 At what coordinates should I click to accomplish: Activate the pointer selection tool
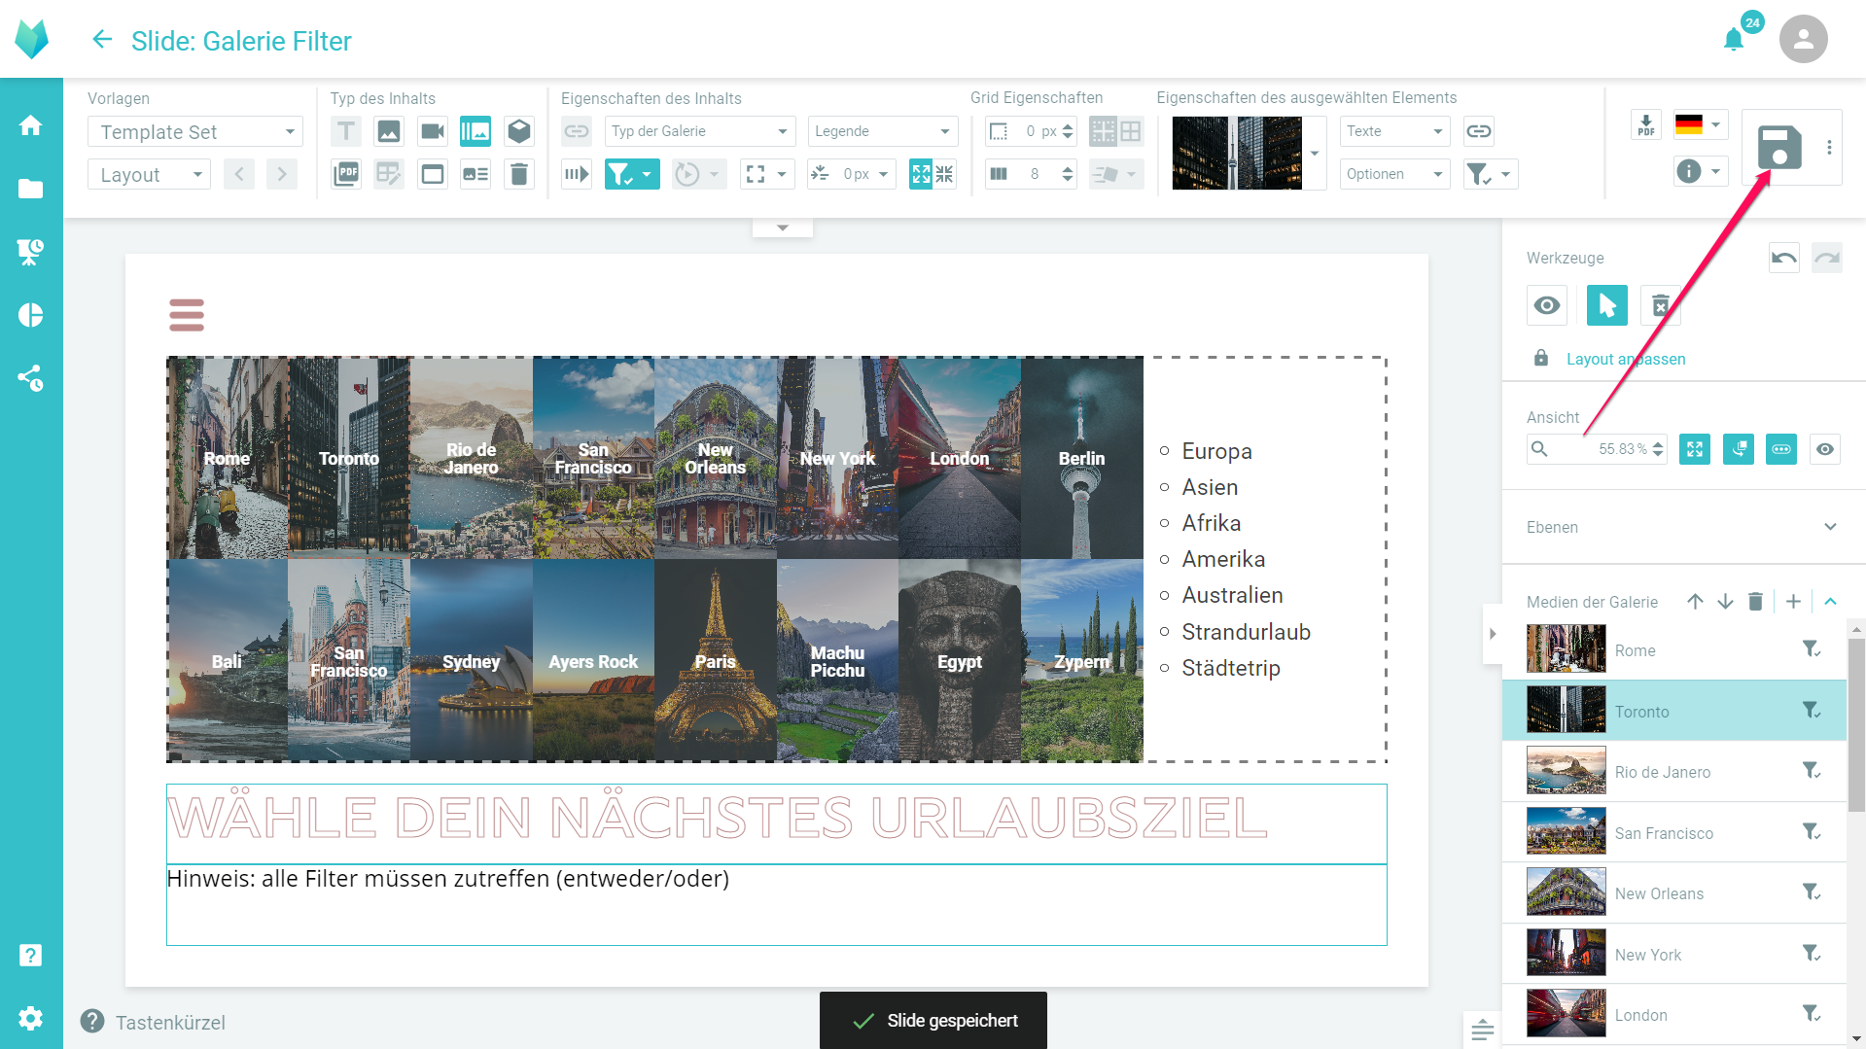1607,305
